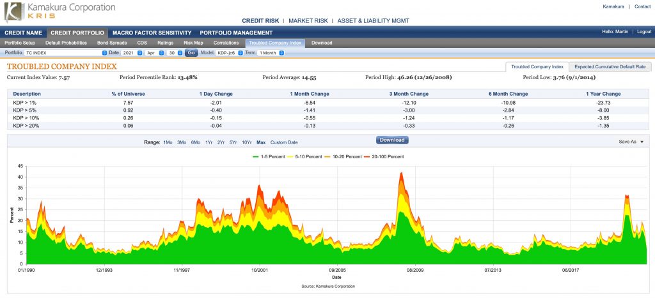Click the 2008 peak in the chart
This screenshot has width=655, height=298.
click(401, 173)
